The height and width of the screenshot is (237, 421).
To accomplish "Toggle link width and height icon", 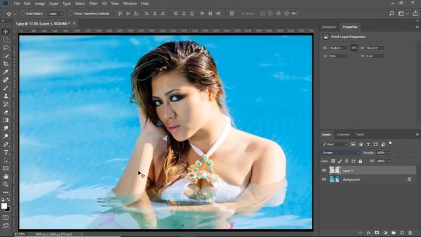I will (x=354, y=48).
